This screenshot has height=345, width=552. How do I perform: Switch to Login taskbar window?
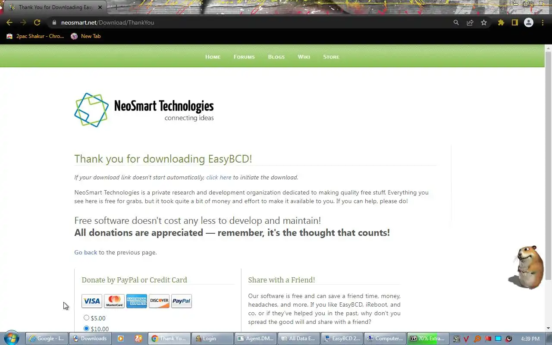point(212,339)
